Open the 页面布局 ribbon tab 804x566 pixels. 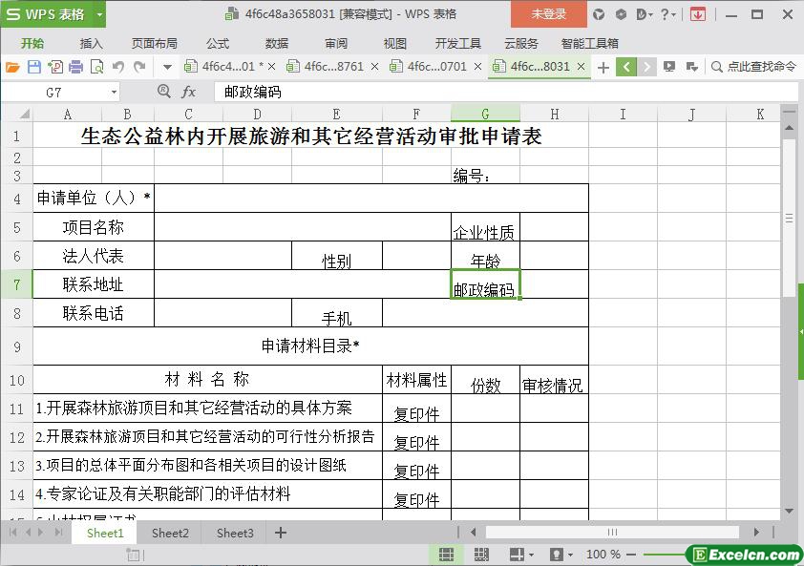pyautogui.click(x=155, y=44)
